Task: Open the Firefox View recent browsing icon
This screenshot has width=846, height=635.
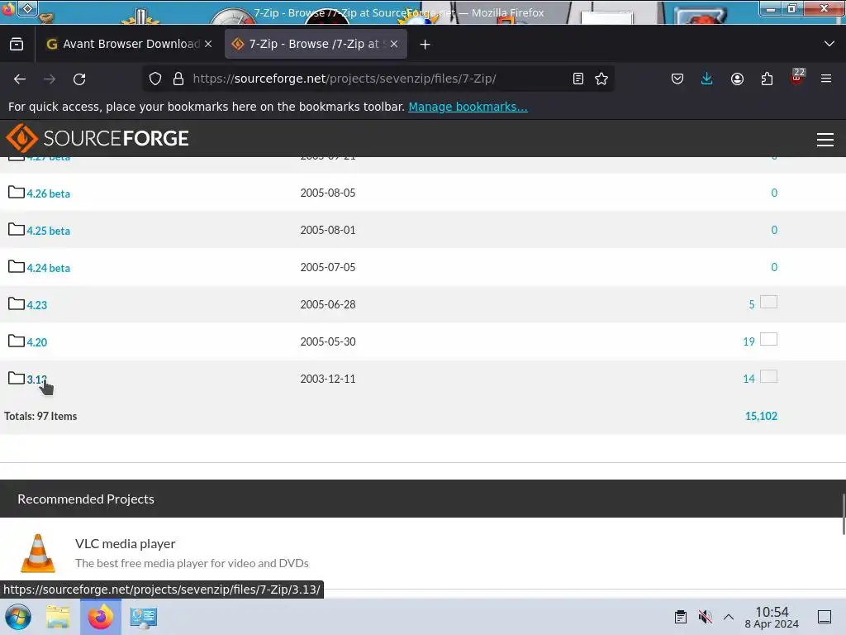Action: pyautogui.click(x=17, y=44)
